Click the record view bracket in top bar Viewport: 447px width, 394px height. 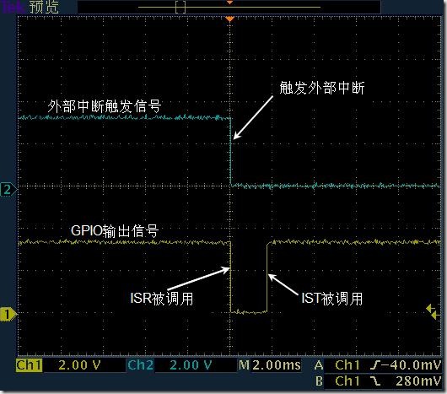coord(180,7)
